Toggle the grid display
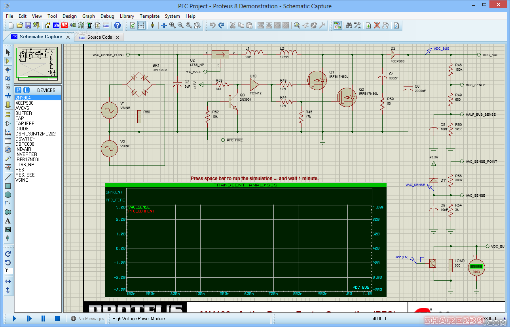The height and width of the screenshot is (327, 510). tap(141, 25)
